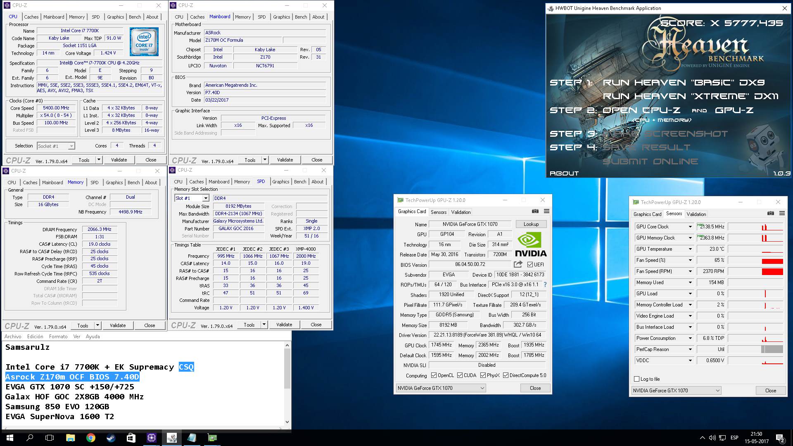Toggle the UEFI checkbox in GPU-Z

[530, 264]
